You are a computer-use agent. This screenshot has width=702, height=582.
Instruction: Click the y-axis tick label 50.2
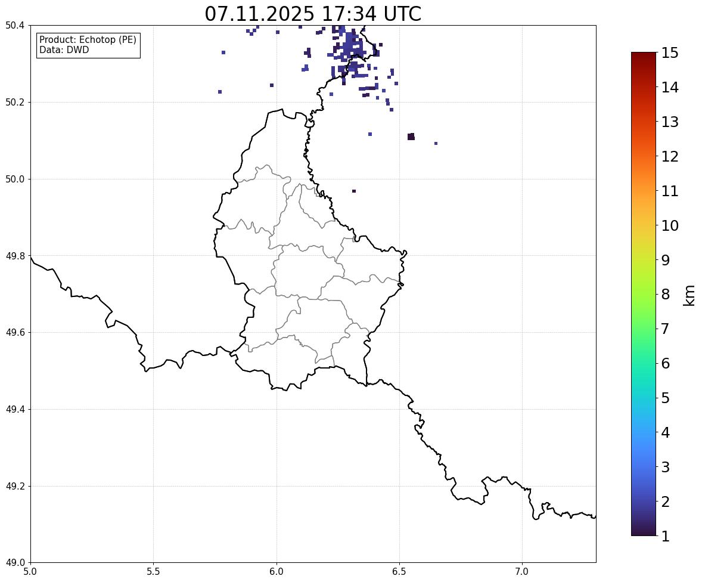pos(15,102)
